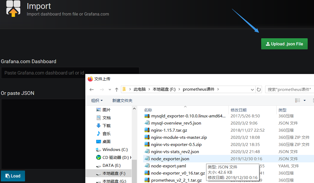This screenshot has width=314, height=183.
Task: Click the JSON file icon of mysql-overview_rev5.json
Action: (147, 123)
